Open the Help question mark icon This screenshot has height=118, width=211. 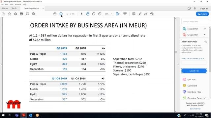[189, 9]
